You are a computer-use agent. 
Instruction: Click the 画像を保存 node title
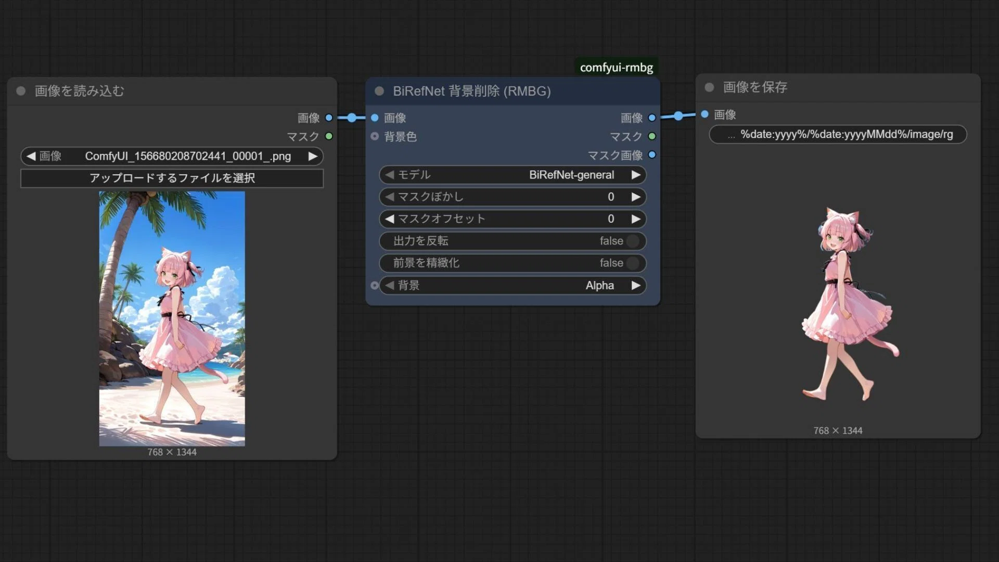755,87
